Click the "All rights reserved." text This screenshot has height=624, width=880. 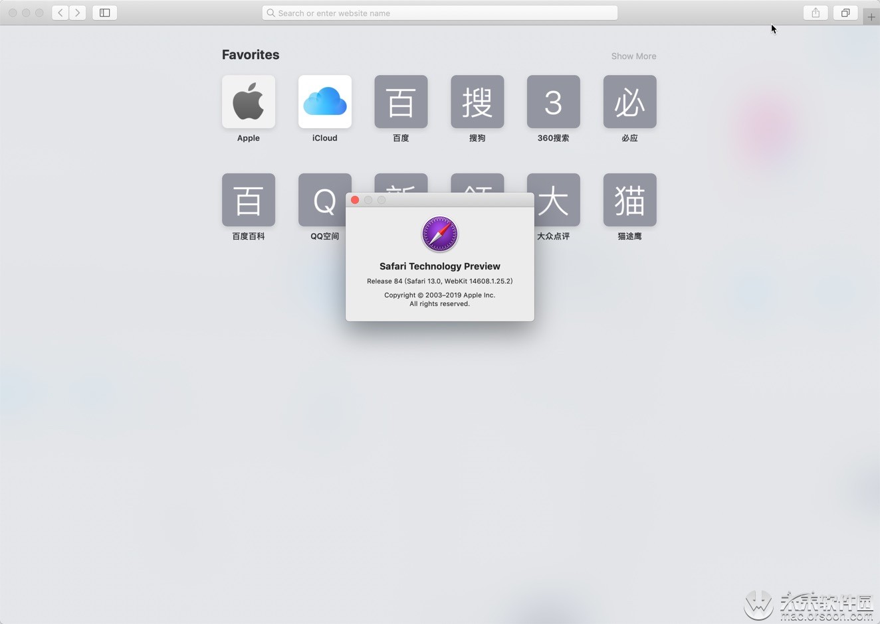point(440,304)
